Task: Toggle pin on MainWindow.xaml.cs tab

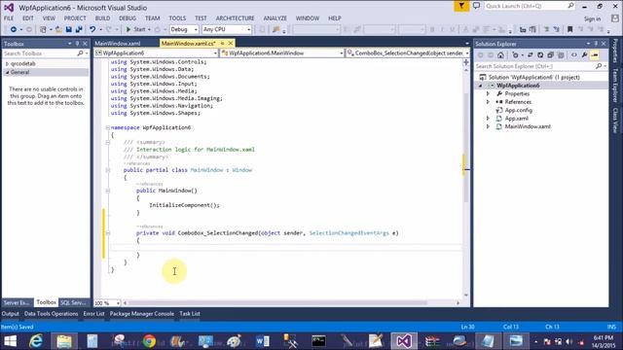Action: click(x=222, y=43)
